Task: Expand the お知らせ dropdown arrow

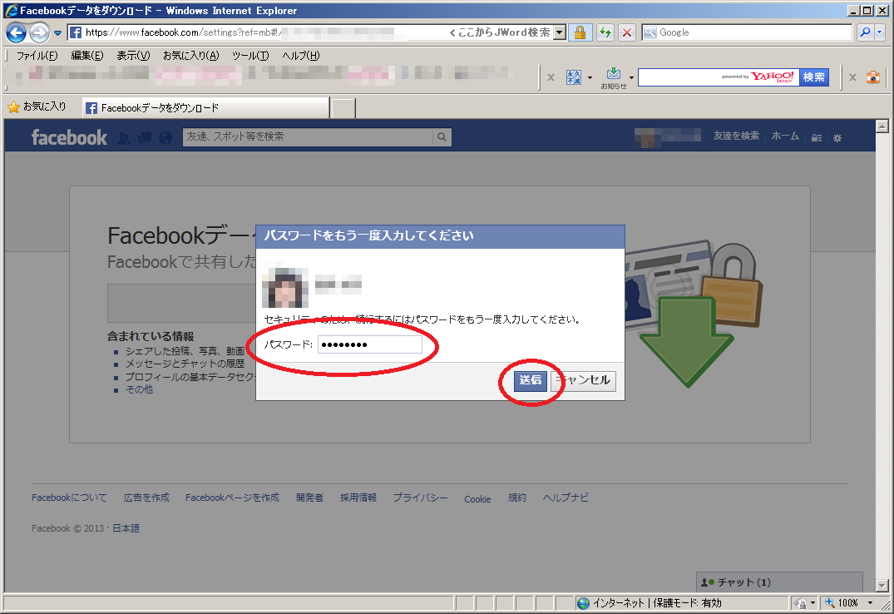Action: [631, 77]
